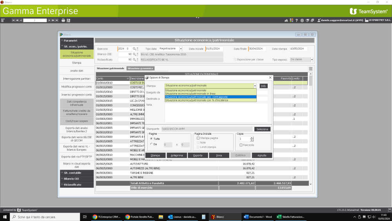The image size is (392, 221).
Task: Click the Stampa button in dialog
Action: point(155,155)
